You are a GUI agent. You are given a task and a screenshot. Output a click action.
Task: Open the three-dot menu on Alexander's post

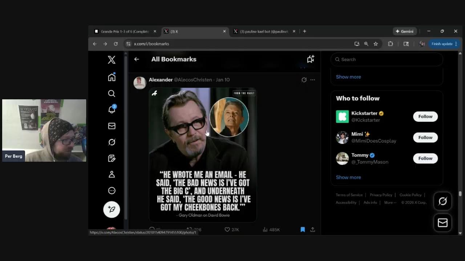click(312, 80)
